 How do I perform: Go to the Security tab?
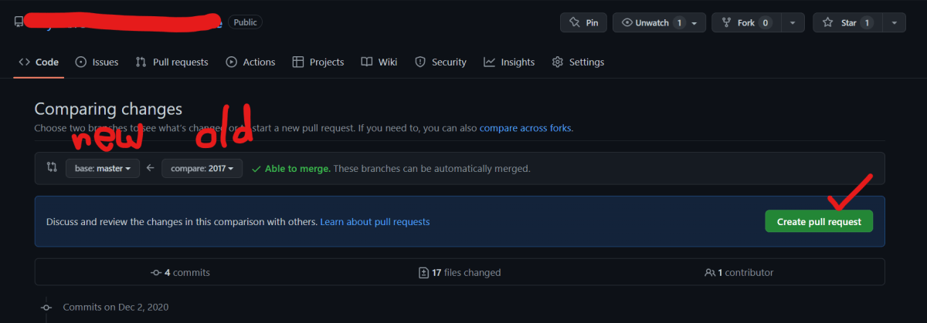(x=440, y=62)
